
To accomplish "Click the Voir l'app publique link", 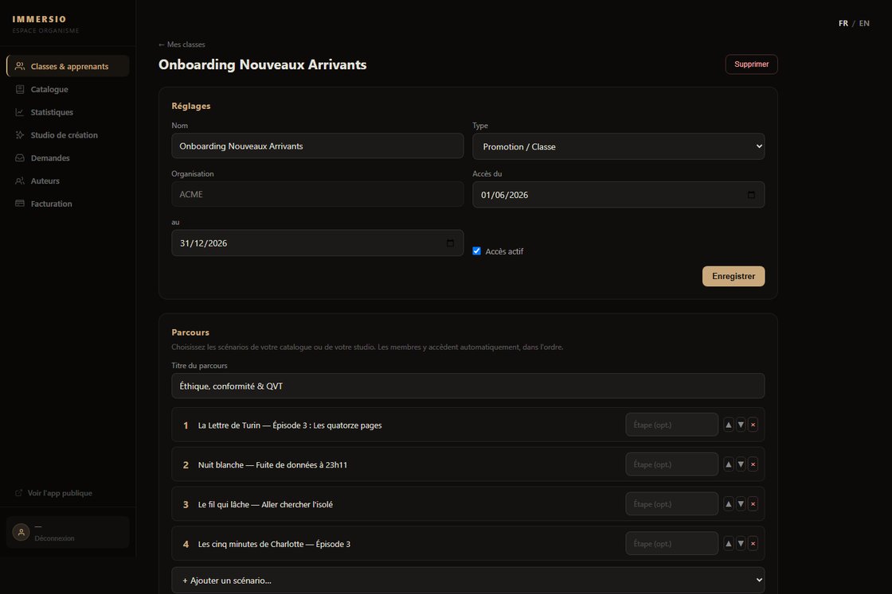I will pyautogui.click(x=53, y=493).
